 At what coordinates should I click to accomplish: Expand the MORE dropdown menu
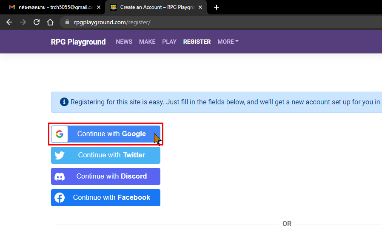click(x=228, y=42)
